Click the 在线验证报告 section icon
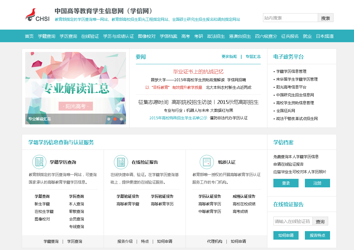Viewport: 354px width, 250px height. pos(121,162)
